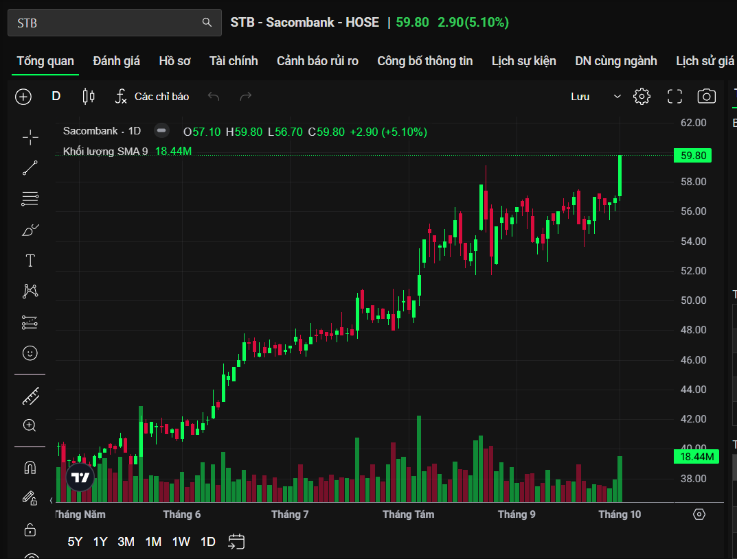Take a chart snapshot with camera icon
Viewport: 737px width, 559px height.
pos(706,97)
